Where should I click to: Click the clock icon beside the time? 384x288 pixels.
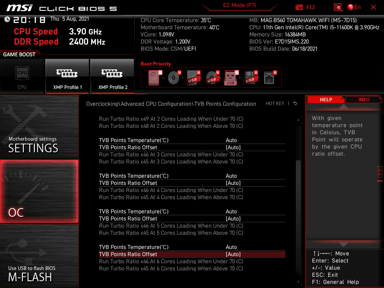[x=7, y=19]
